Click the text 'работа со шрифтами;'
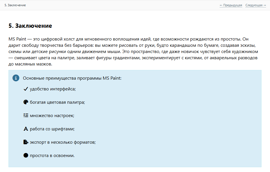 (52, 129)
